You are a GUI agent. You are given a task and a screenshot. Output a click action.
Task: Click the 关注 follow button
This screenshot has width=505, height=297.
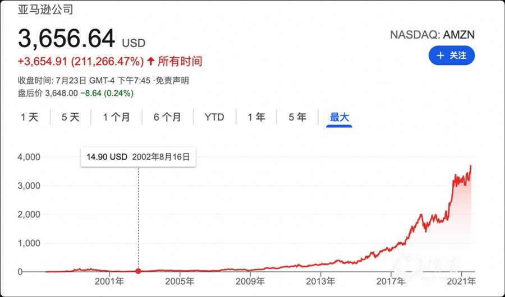tap(452, 55)
